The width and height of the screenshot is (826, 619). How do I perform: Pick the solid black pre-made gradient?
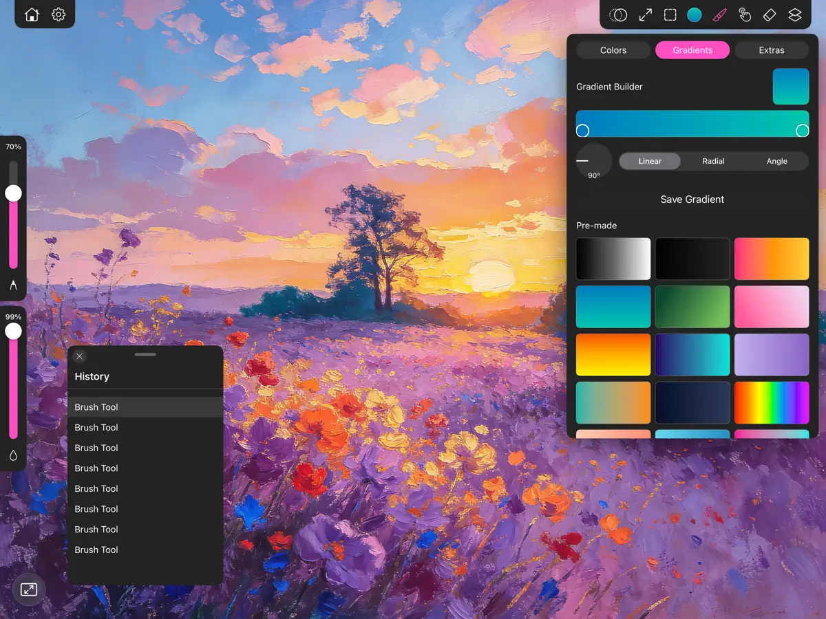(x=692, y=259)
